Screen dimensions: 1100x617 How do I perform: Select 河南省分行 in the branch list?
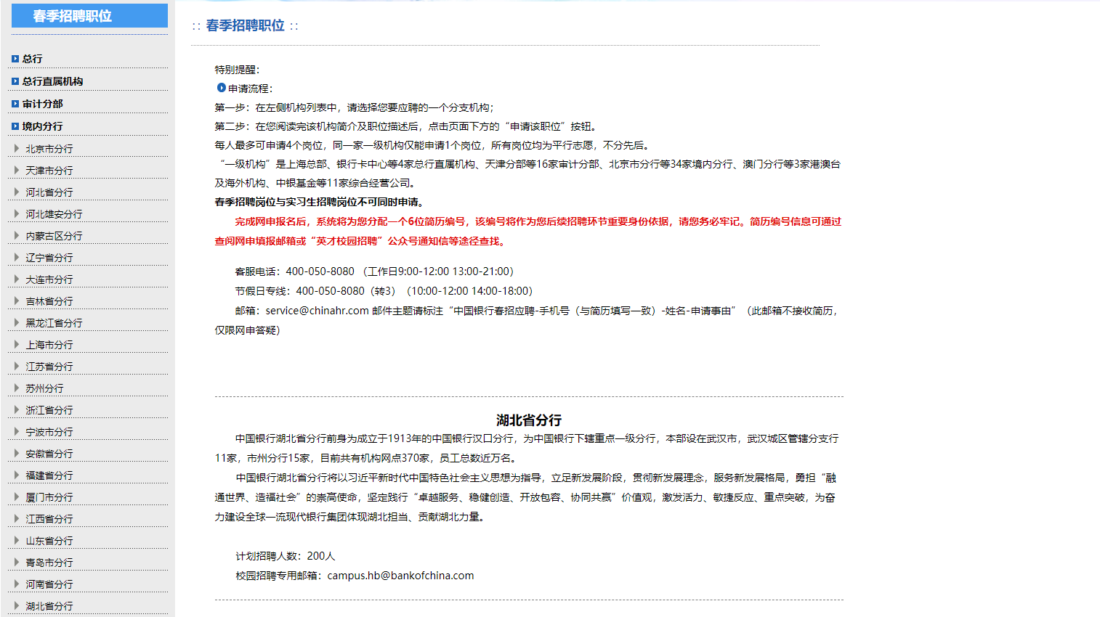point(49,584)
